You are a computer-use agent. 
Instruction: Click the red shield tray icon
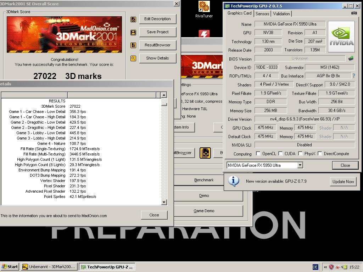[331, 267]
